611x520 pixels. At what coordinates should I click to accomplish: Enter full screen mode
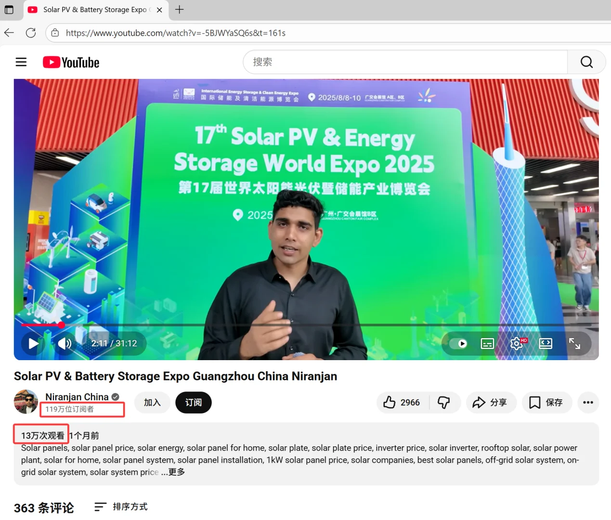pos(574,343)
